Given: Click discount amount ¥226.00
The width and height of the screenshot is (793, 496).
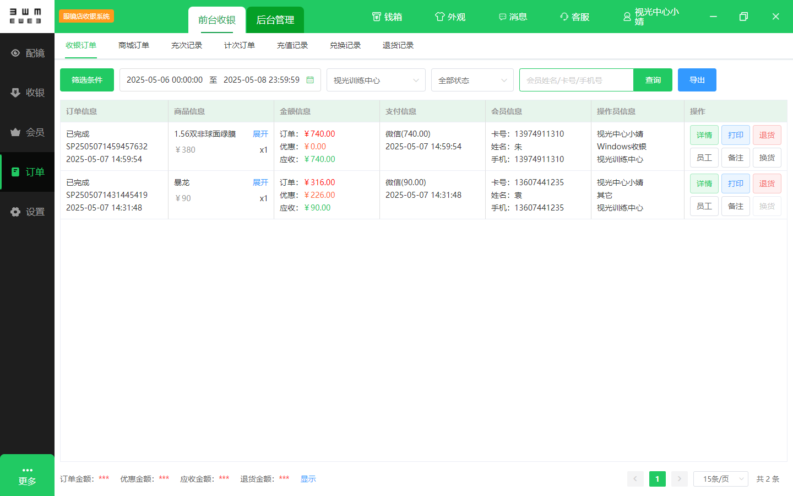Looking at the screenshot, I should 319,195.
